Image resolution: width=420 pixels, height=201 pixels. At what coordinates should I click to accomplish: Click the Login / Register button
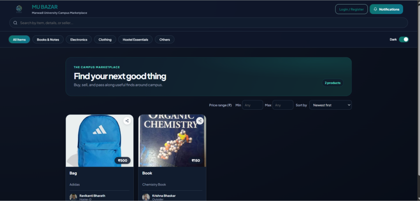tap(352, 9)
